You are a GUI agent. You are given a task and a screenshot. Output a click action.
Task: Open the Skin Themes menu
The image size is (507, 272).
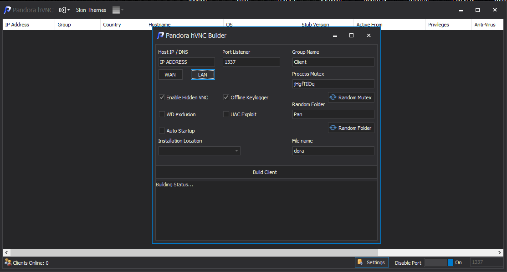click(x=91, y=10)
